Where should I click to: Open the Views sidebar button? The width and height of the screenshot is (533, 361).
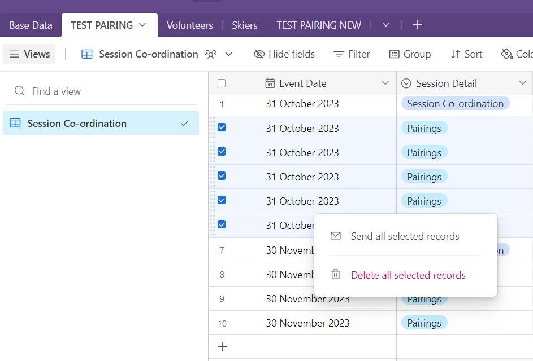coord(29,54)
